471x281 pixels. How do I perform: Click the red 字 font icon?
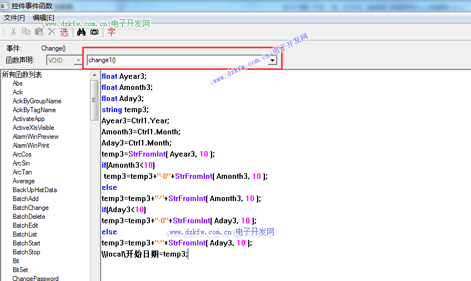coord(111,32)
